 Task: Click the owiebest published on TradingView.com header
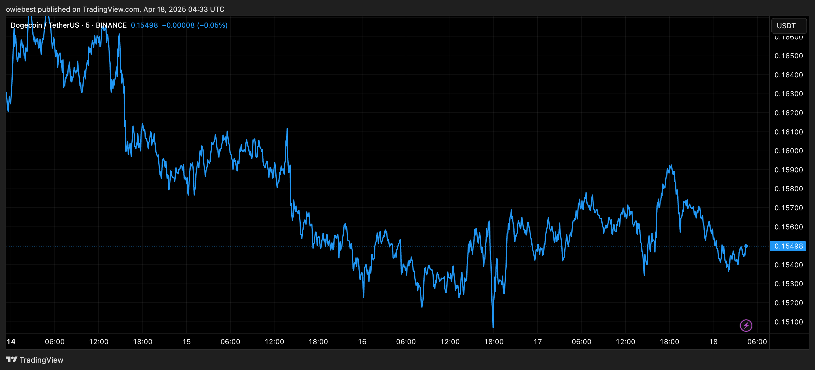(115, 9)
